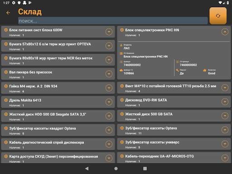Select article number 7460000002 on left
Viewport: 232px width, 174px height.
[132, 65]
